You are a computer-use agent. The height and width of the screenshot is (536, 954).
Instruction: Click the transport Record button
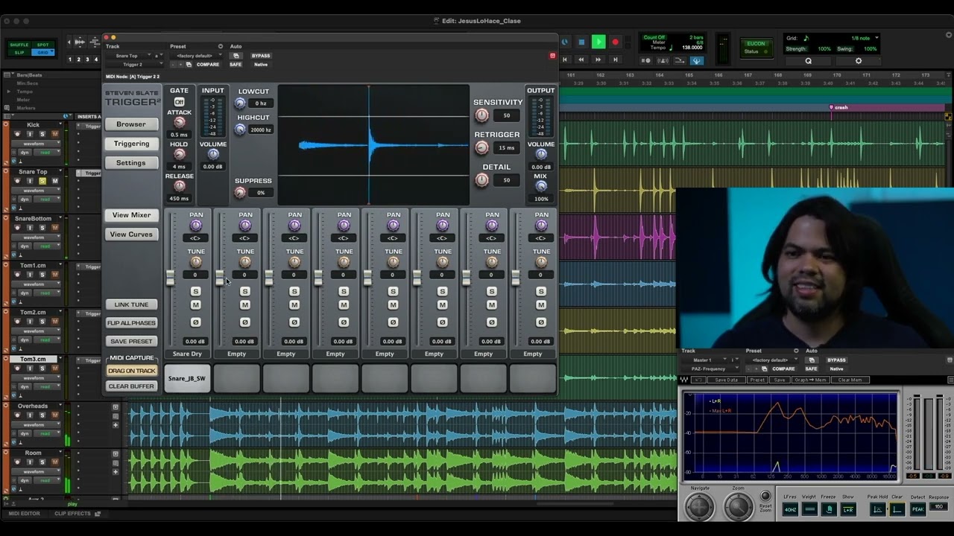tap(616, 42)
